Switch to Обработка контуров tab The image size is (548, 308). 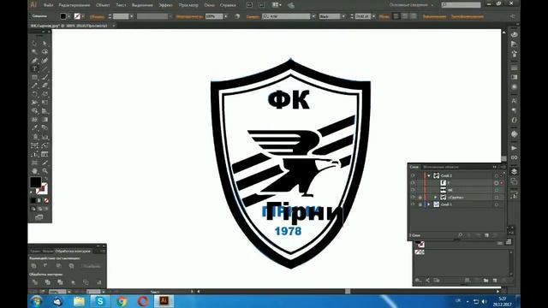73,251
